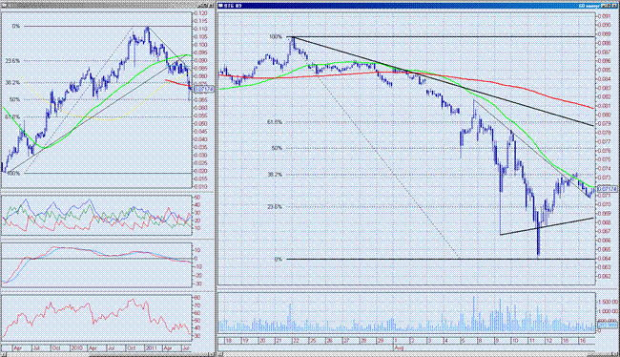Select the 23.6% Fibonacci label on left chart

click(x=12, y=61)
